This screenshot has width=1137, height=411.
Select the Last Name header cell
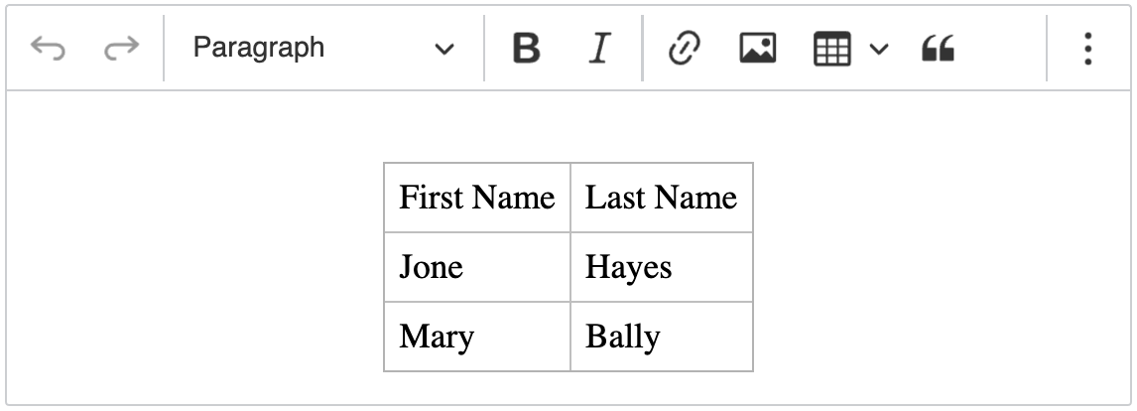[662, 198]
